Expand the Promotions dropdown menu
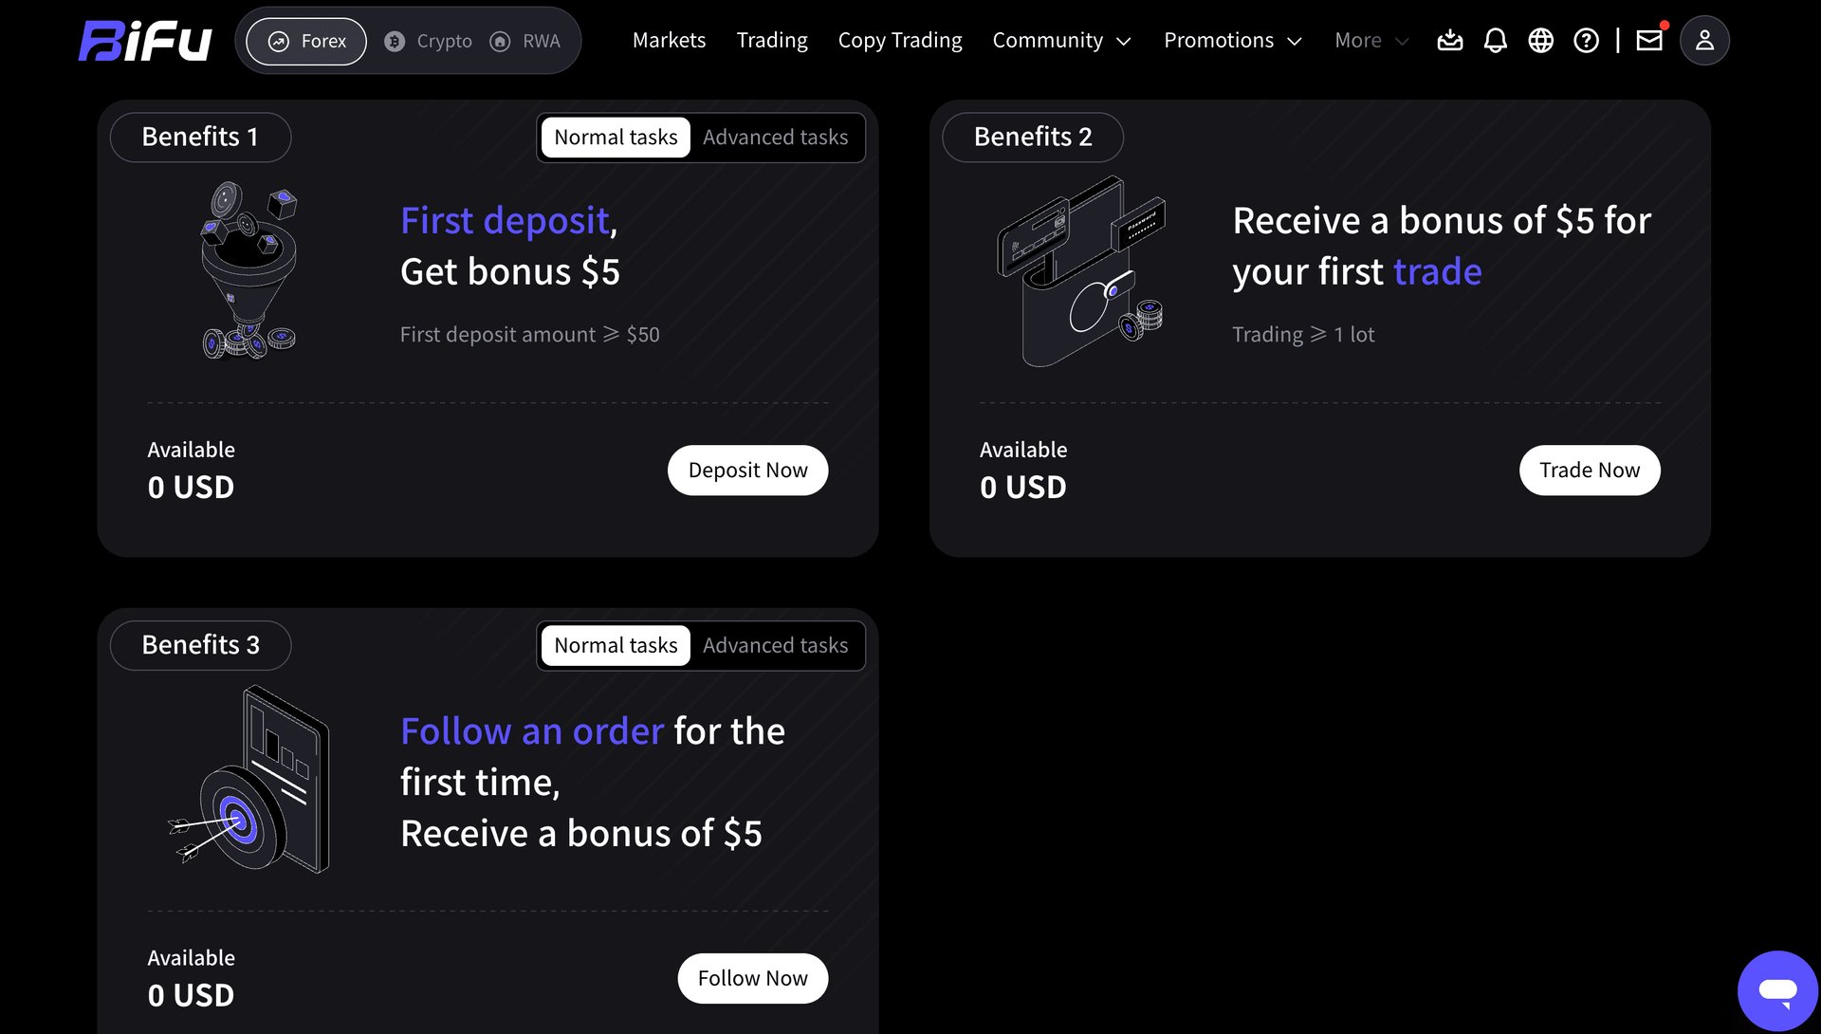The height and width of the screenshot is (1034, 1821). [1232, 41]
